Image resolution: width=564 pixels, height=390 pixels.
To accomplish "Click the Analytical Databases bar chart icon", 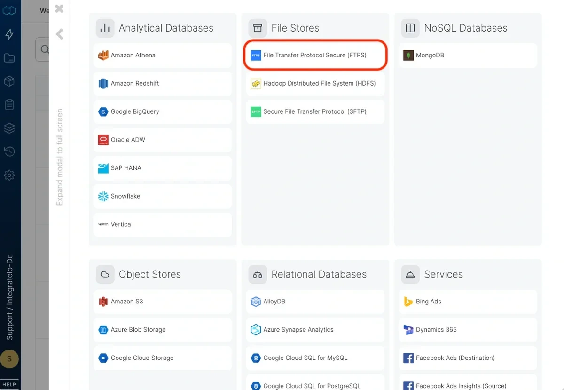I will [x=105, y=28].
